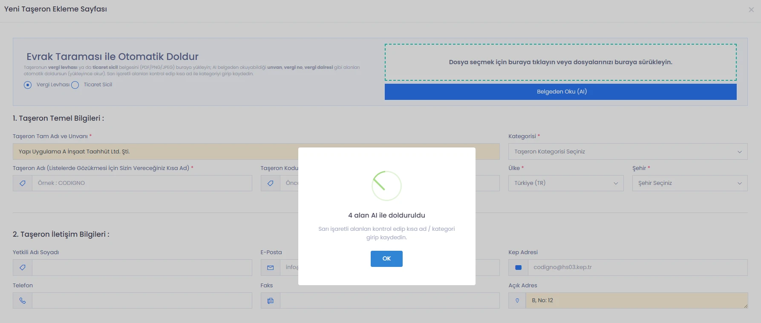Select the Ticaret Sicil radio option
This screenshot has width=761, height=323.
pos(75,85)
